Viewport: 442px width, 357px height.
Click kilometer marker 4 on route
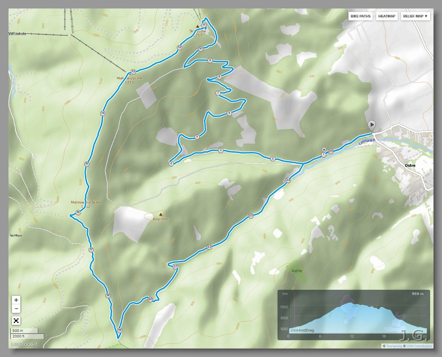click(171, 163)
